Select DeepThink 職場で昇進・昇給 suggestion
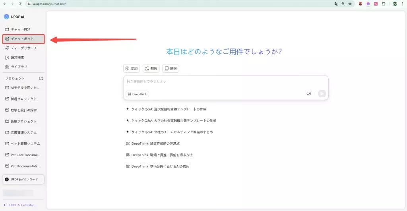Viewport: 407px width, 211px height. [159, 155]
